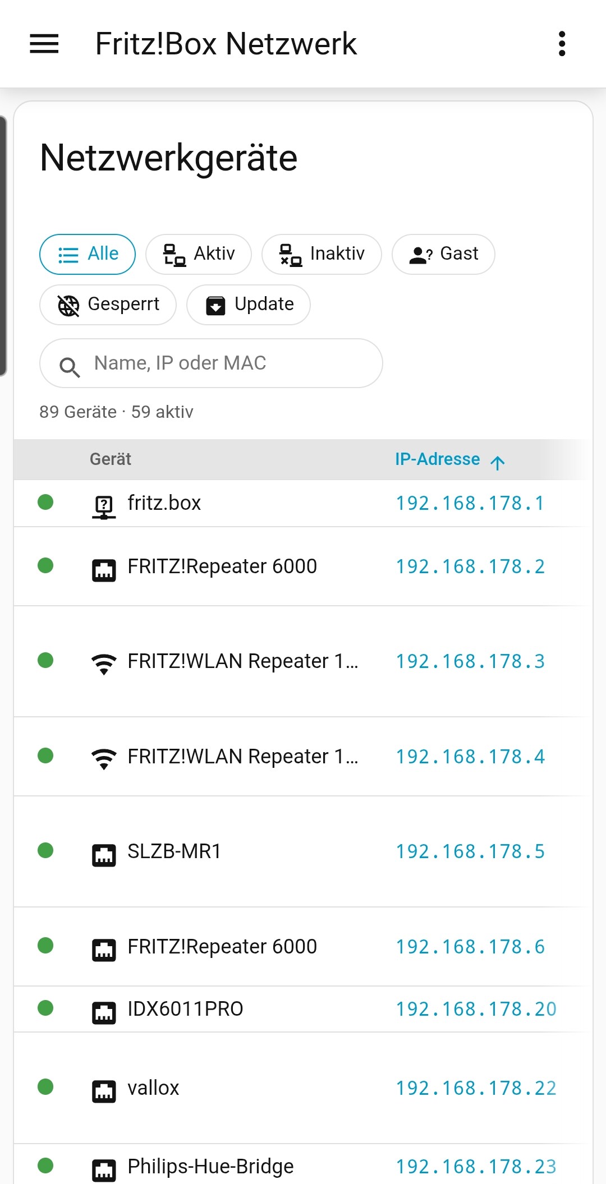Screen dimensions: 606x1184
Task: Click the ascending sort arrow
Action: (x=497, y=462)
